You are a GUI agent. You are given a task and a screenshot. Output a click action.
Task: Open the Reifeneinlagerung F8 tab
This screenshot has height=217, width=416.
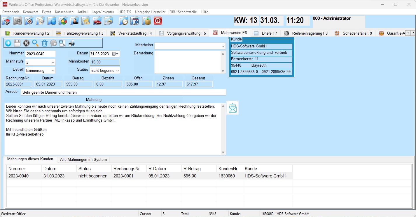click(x=306, y=33)
